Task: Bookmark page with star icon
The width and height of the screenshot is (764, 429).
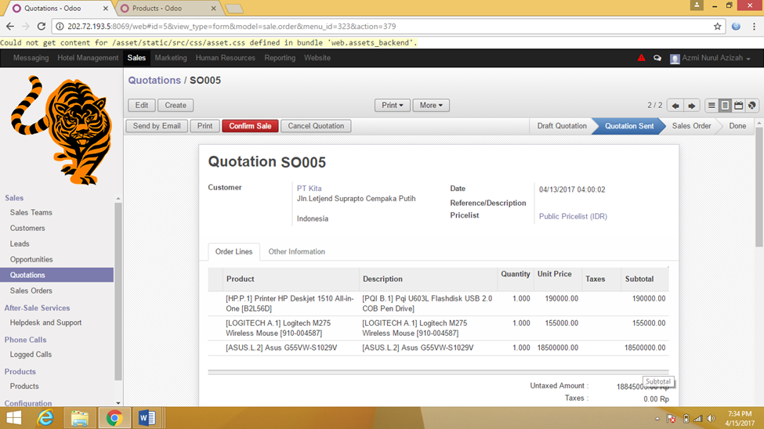Action: (x=717, y=27)
